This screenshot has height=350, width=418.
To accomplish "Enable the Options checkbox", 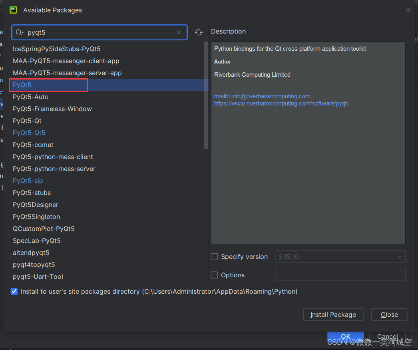I will tap(214, 275).
